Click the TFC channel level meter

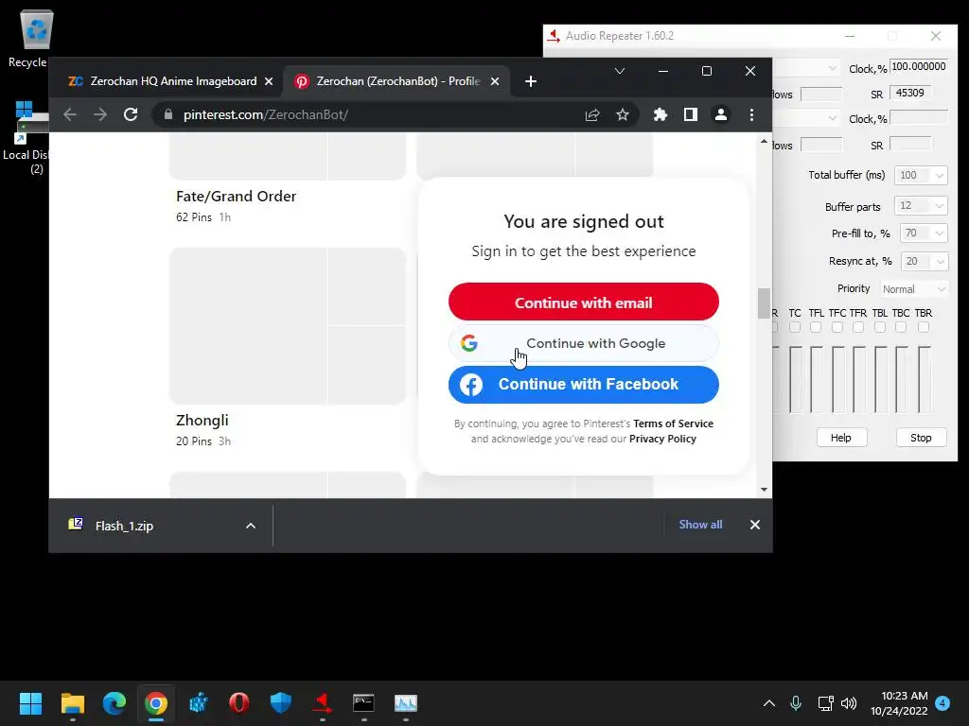838,380
